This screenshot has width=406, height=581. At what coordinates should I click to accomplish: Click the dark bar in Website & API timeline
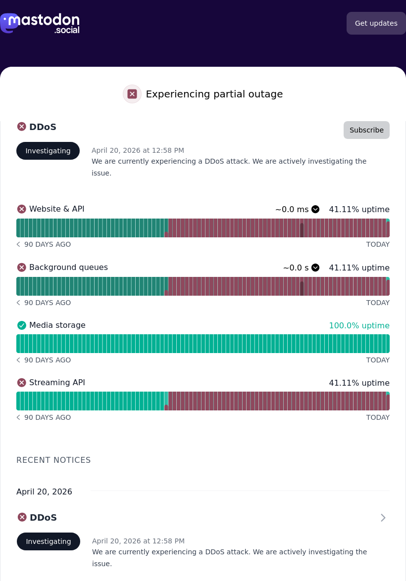(x=302, y=230)
